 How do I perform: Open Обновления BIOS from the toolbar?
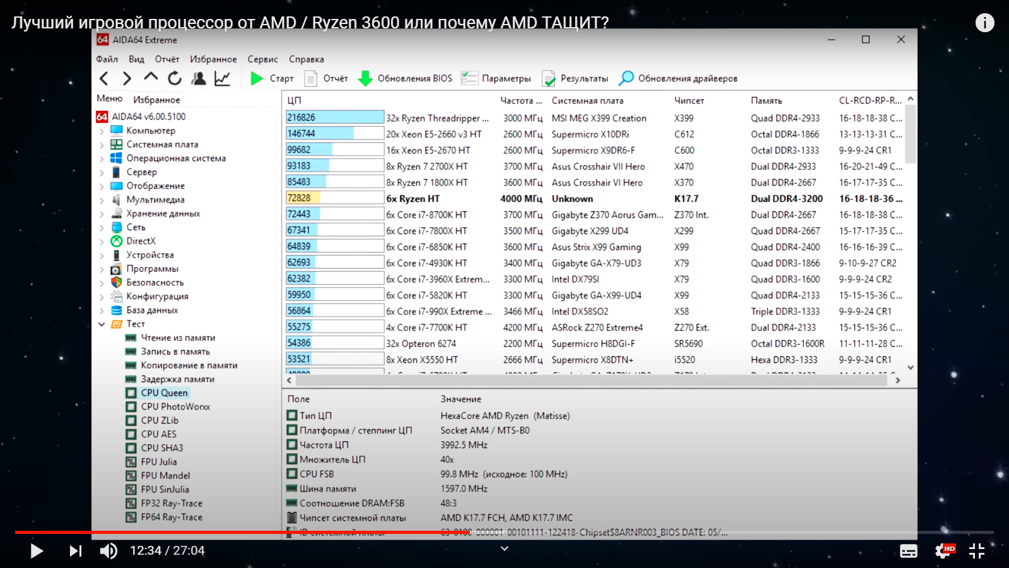click(405, 78)
